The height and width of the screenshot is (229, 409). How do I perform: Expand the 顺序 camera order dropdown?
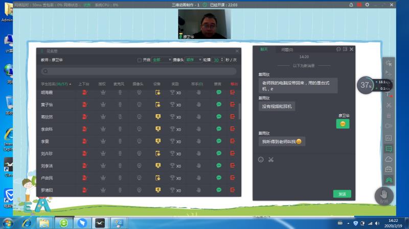click(193, 60)
